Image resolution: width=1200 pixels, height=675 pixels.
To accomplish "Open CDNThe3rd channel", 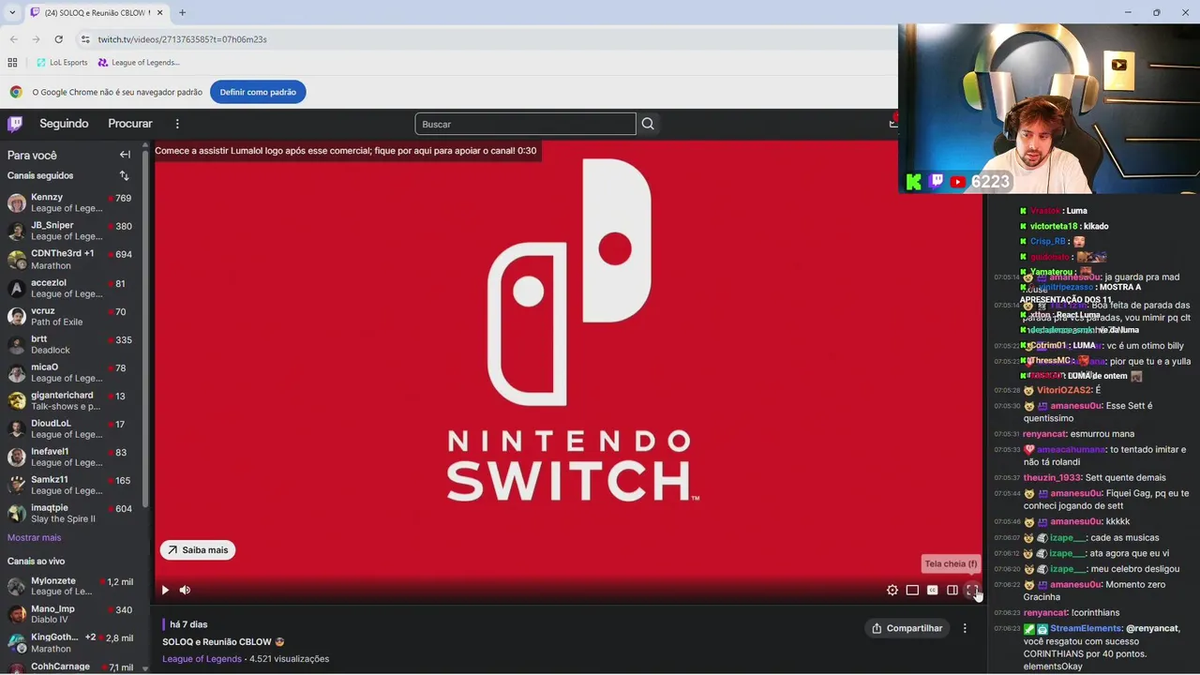I will coord(72,259).
